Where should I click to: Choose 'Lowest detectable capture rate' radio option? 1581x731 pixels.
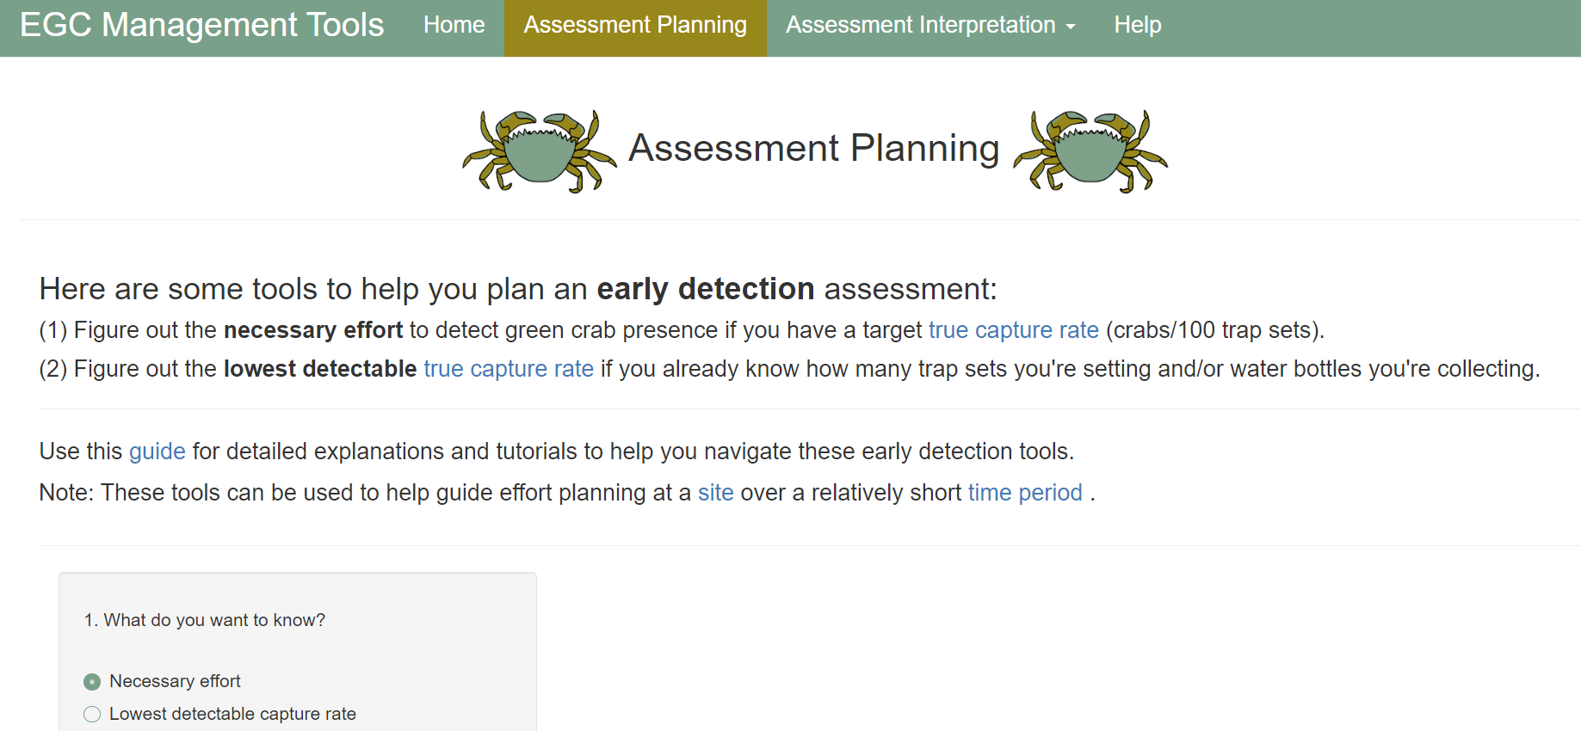coord(92,715)
